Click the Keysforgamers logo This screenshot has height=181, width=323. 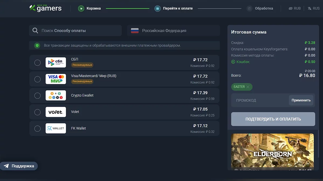coord(45,8)
